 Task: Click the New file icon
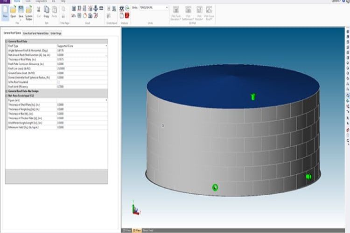[5, 10]
